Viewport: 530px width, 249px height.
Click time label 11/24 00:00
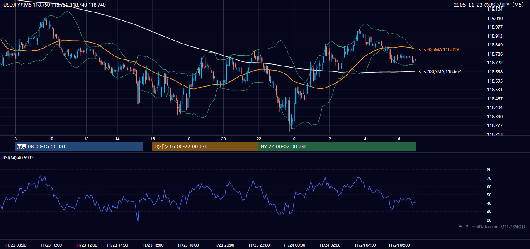[x=294, y=245]
